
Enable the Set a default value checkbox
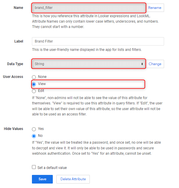[34, 167]
